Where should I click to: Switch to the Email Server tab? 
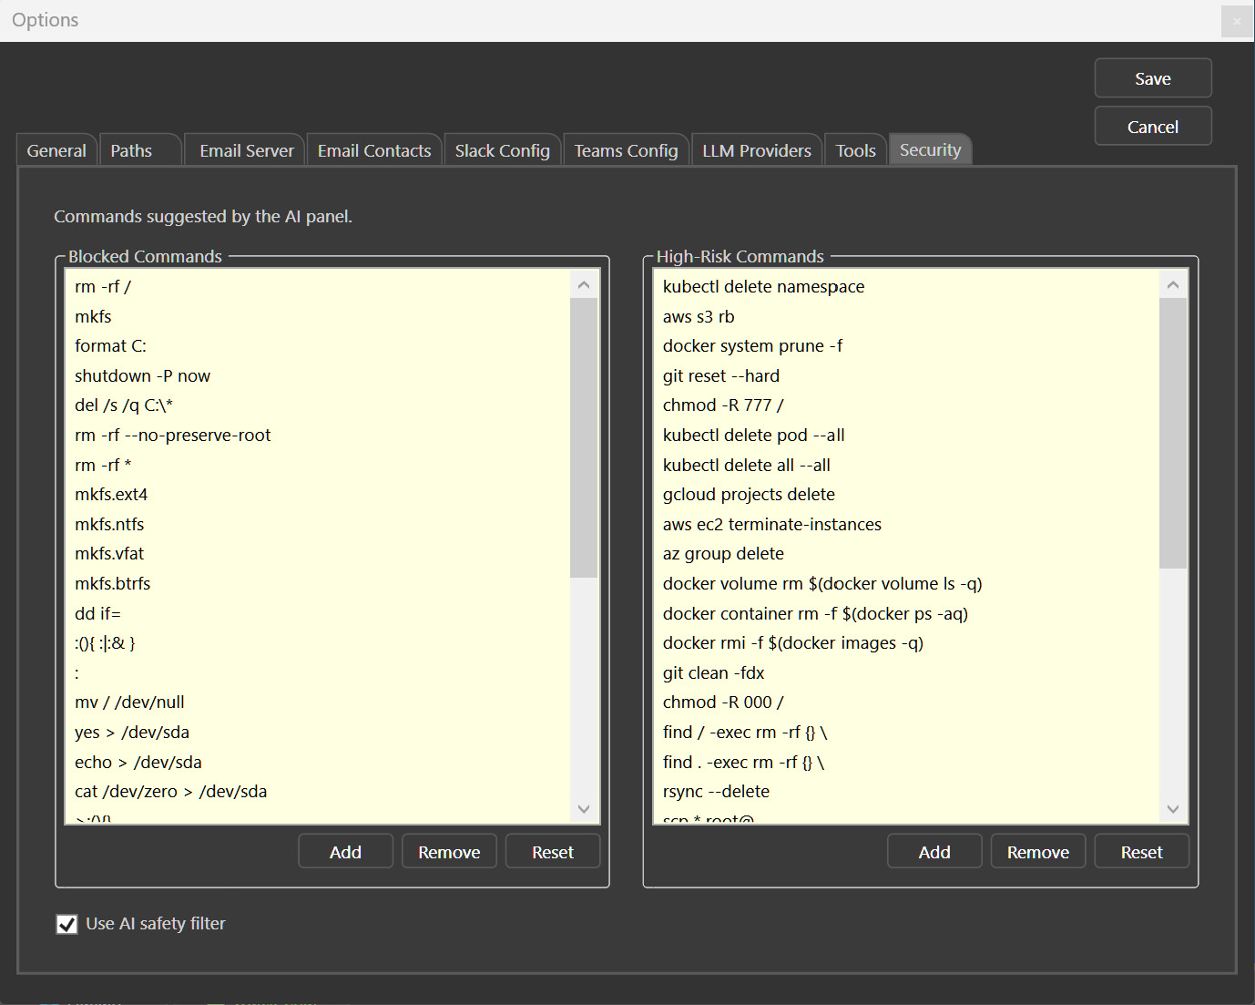tap(244, 150)
